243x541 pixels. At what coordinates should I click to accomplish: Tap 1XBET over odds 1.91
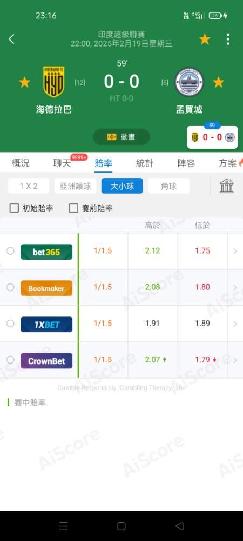coord(153,324)
